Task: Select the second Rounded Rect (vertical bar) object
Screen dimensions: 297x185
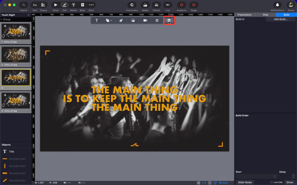Action: tap(16, 166)
